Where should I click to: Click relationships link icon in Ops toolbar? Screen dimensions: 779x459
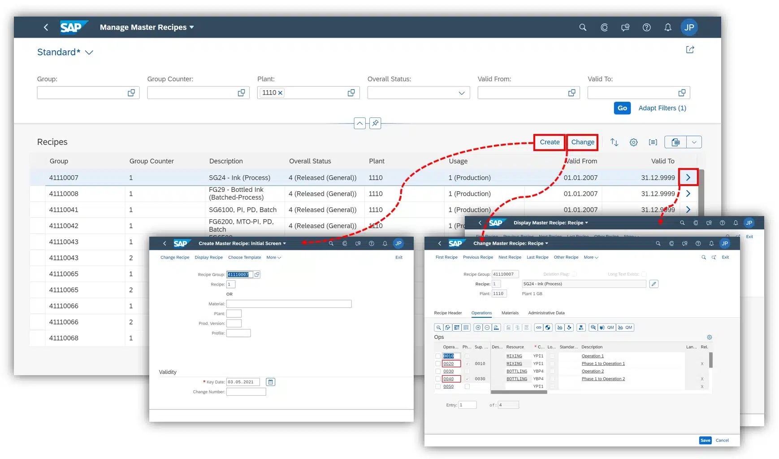(539, 327)
